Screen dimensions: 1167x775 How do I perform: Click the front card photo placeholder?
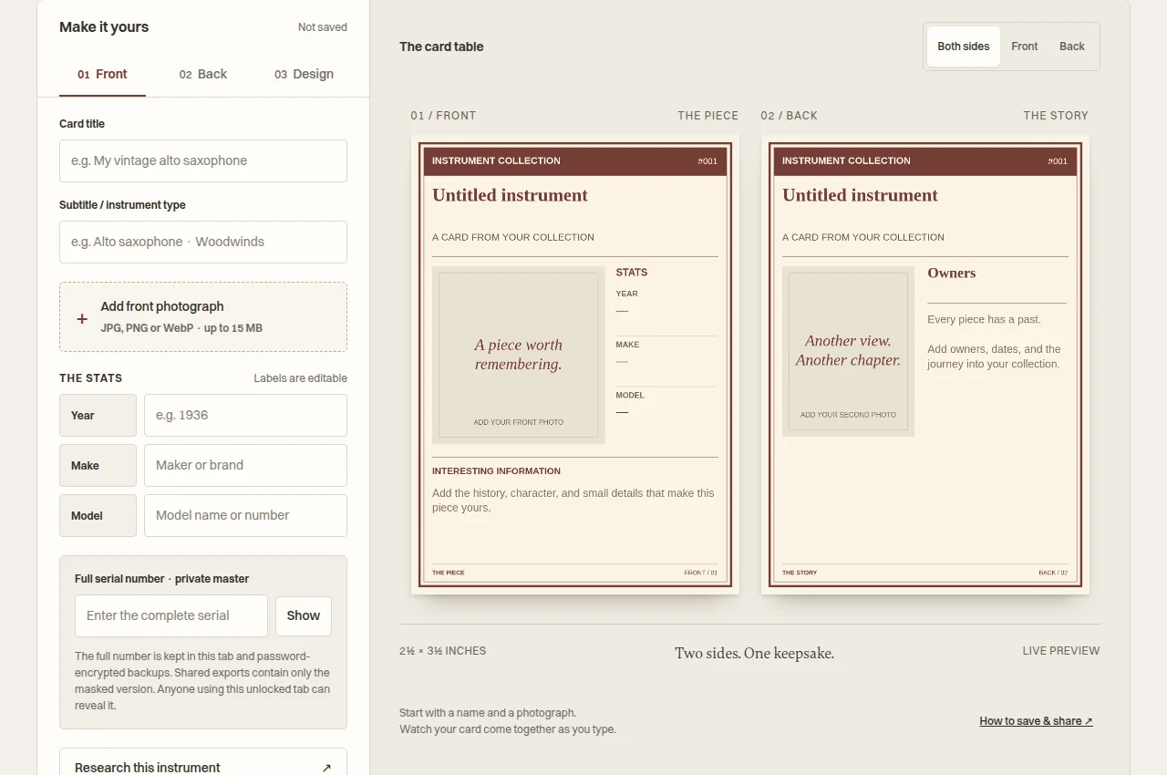click(518, 355)
